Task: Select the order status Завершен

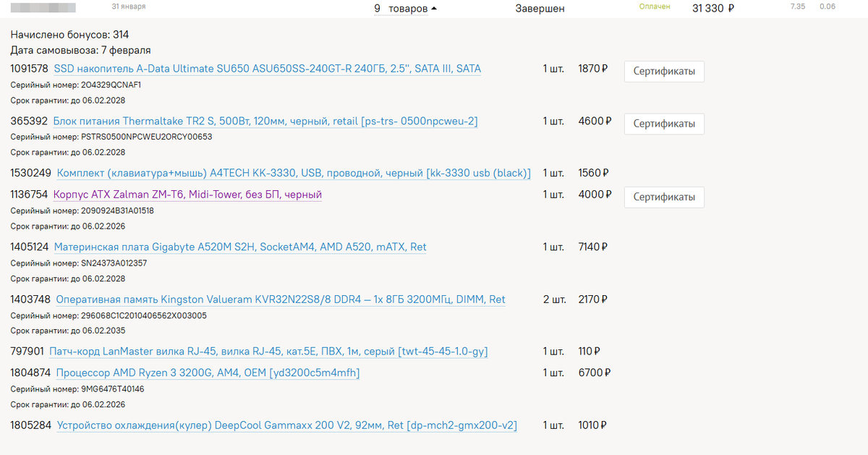Action: tap(540, 9)
